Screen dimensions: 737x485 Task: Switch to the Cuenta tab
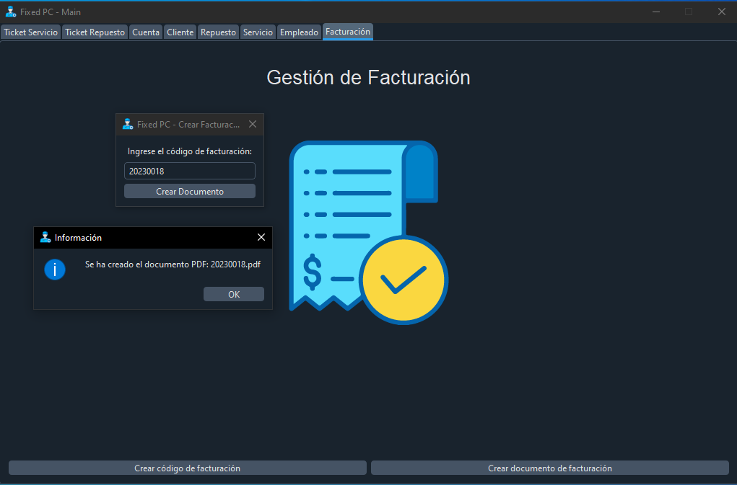pyautogui.click(x=146, y=32)
